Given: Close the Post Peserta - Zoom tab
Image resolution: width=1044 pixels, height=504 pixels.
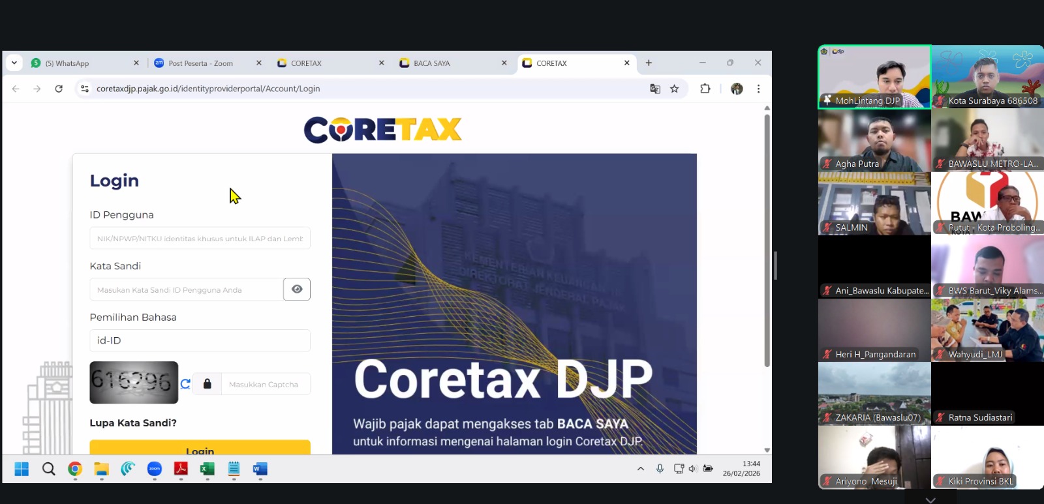Looking at the screenshot, I should point(259,63).
